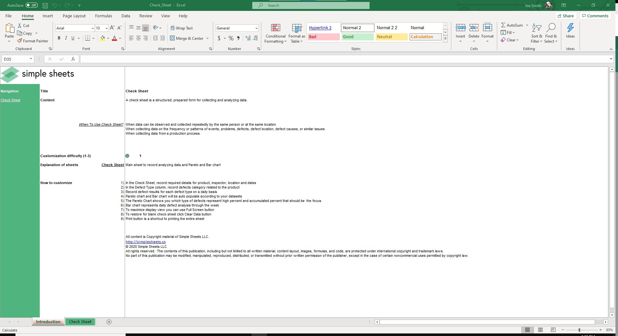Expand the Name Box dropdown arrow
Image resolution: width=618 pixels, height=336 pixels.
click(x=31, y=59)
